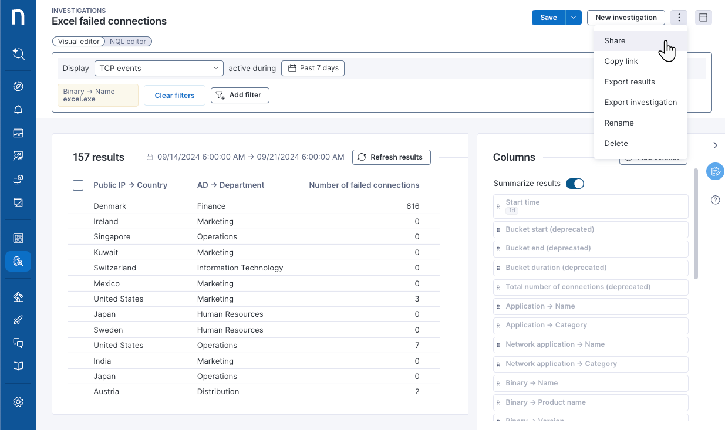
Task: Expand the Save button dropdown arrow
Action: (x=574, y=18)
